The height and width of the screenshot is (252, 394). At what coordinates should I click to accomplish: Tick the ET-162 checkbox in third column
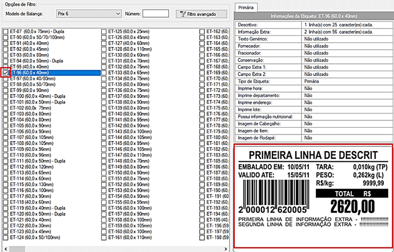202,31
